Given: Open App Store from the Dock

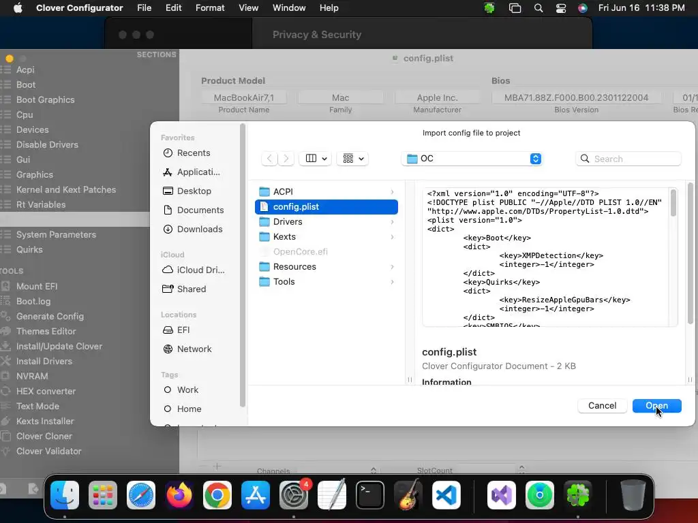Looking at the screenshot, I should coord(256,494).
